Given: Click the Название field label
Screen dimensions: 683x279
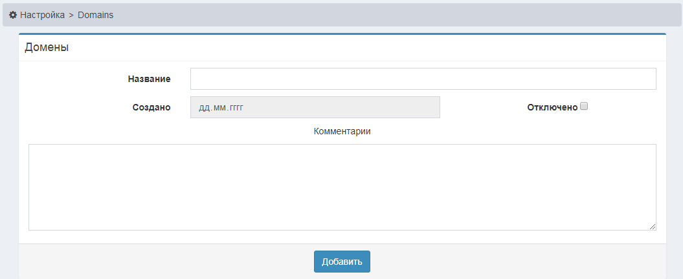Looking at the screenshot, I should 149,79.
